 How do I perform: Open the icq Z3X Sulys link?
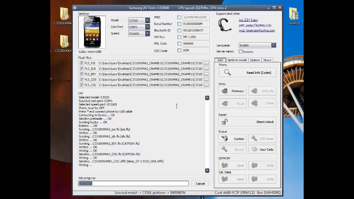(248, 20)
